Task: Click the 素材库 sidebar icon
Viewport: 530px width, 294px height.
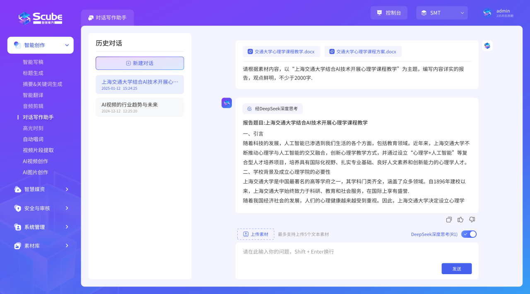Action: click(17, 246)
